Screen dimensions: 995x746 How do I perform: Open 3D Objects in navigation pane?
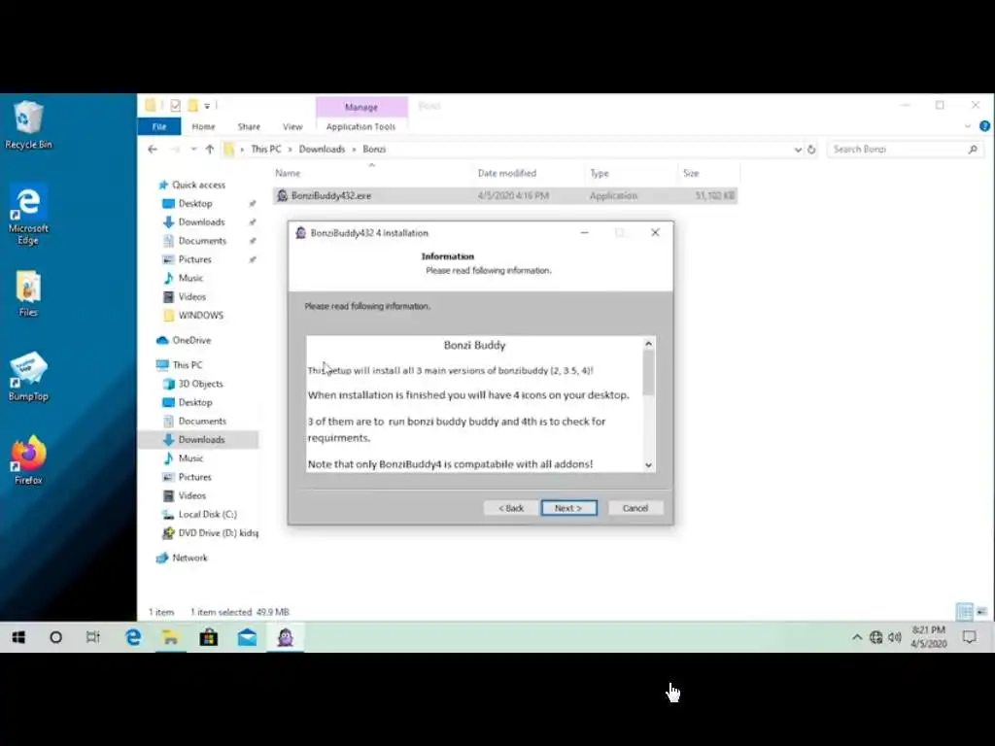tap(200, 384)
